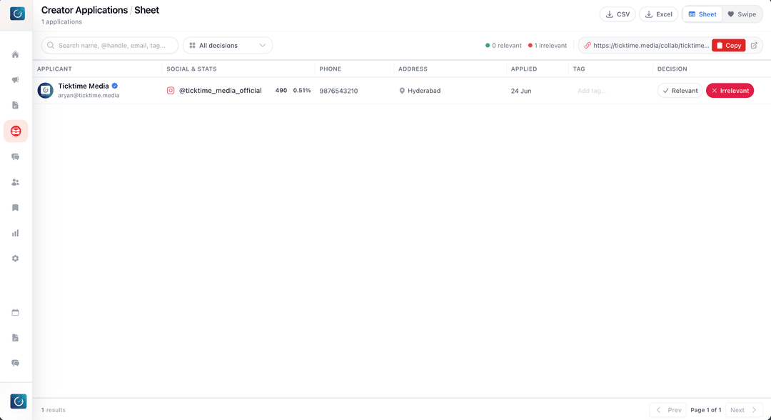
Task: Click the Instagram icon beside @ticktime_media_official
Action: pos(171,91)
